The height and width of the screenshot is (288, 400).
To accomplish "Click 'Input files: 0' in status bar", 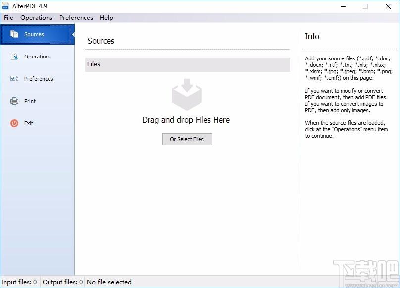I will [19, 282].
